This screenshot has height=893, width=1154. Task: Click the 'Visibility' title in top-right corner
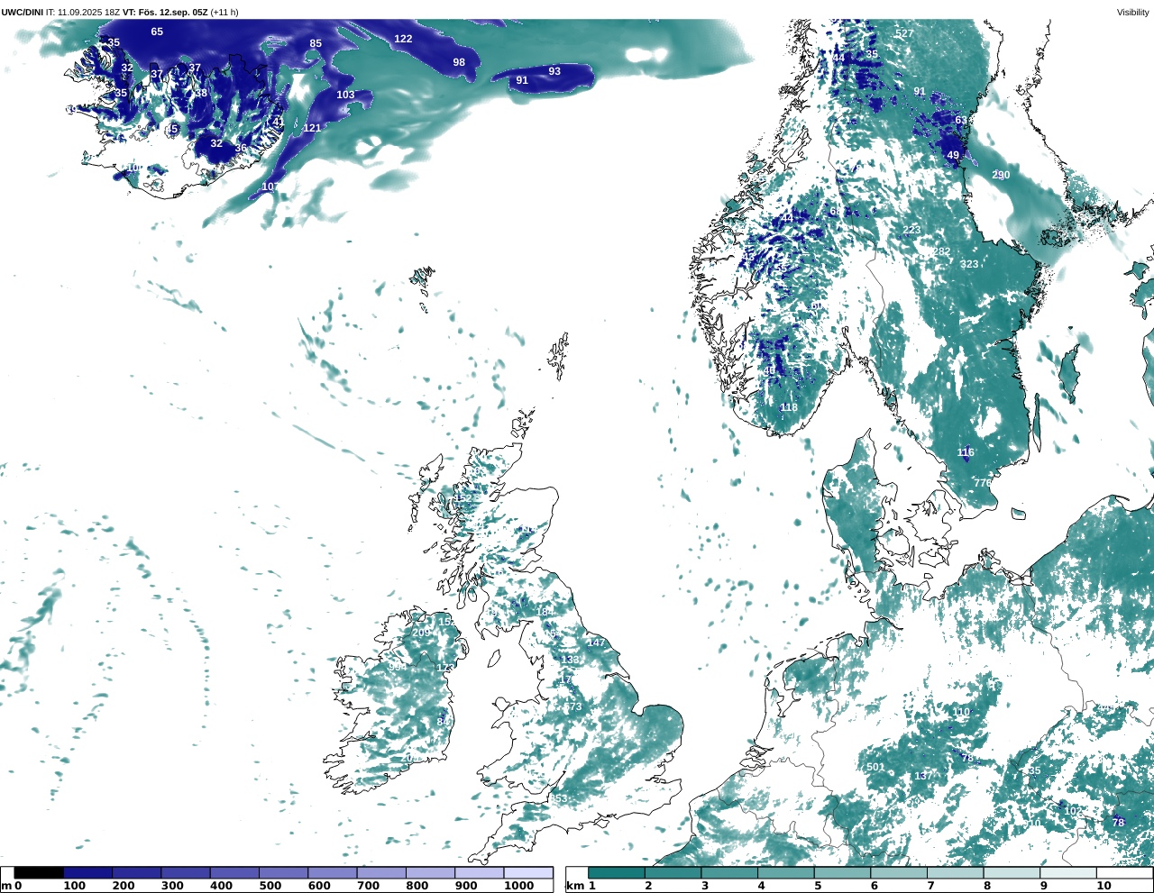pyautogui.click(x=1133, y=12)
